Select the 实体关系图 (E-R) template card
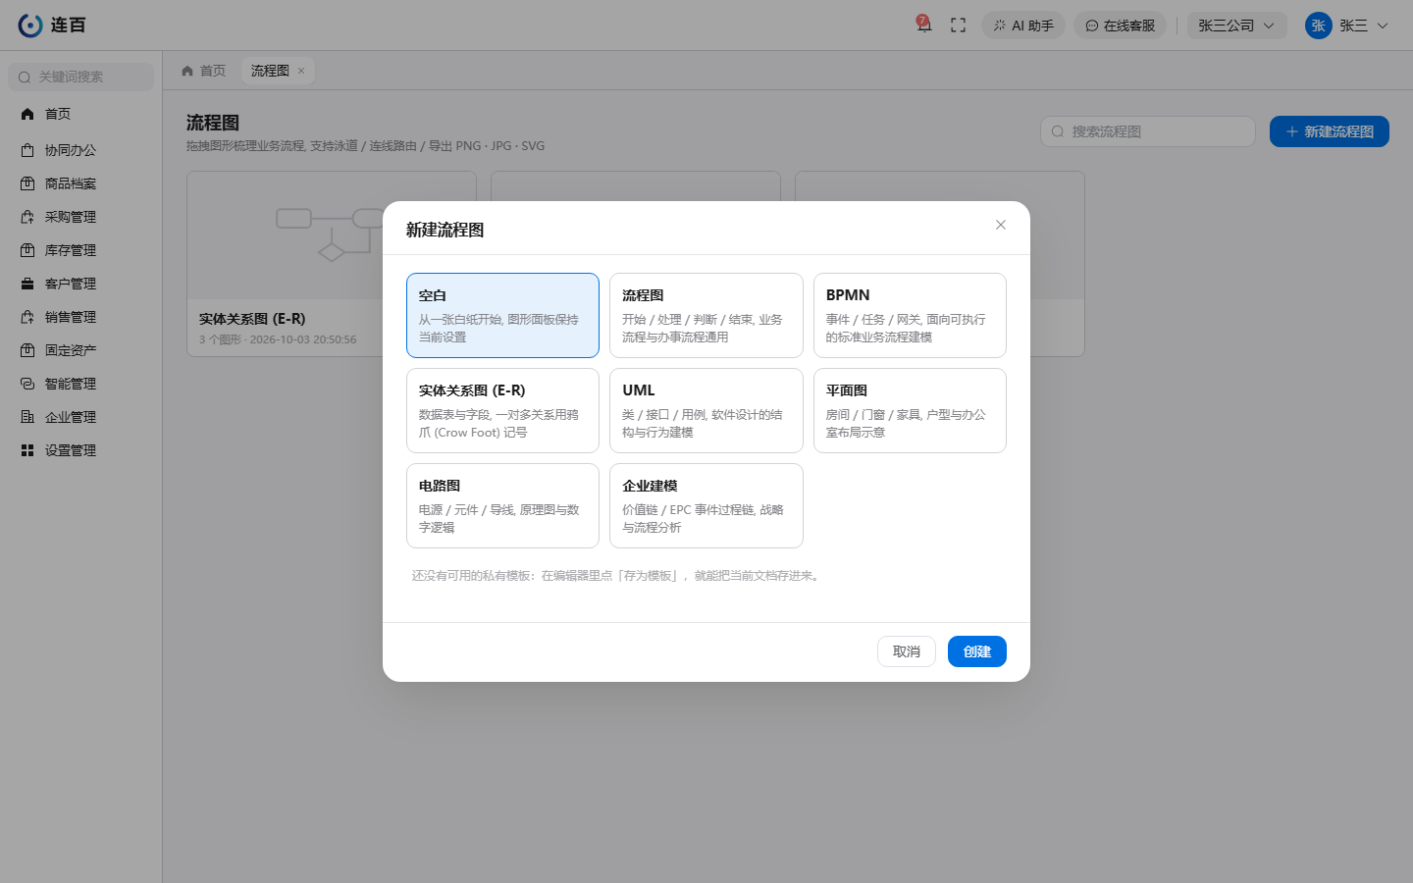 [x=502, y=410]
